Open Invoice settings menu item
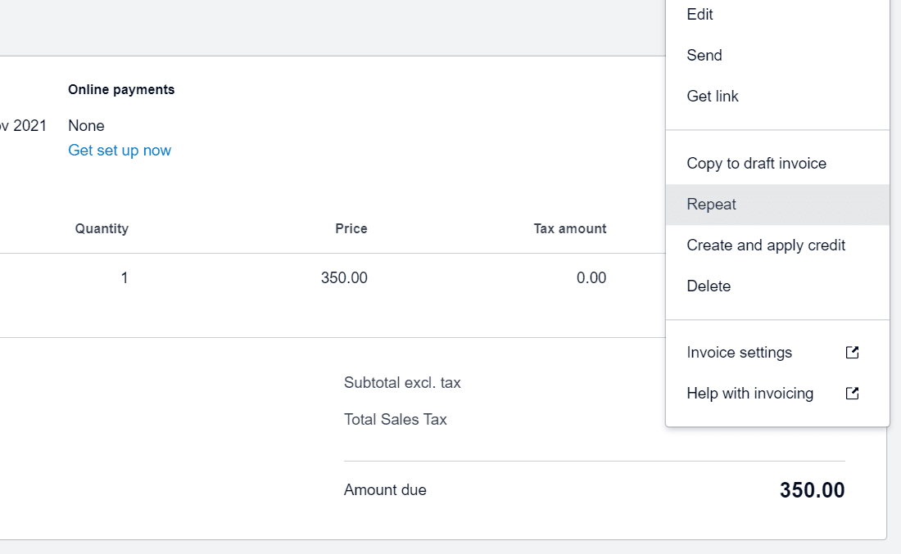This screenshot has width=901, height=554. pyautogui.click(x=776, y=353)
